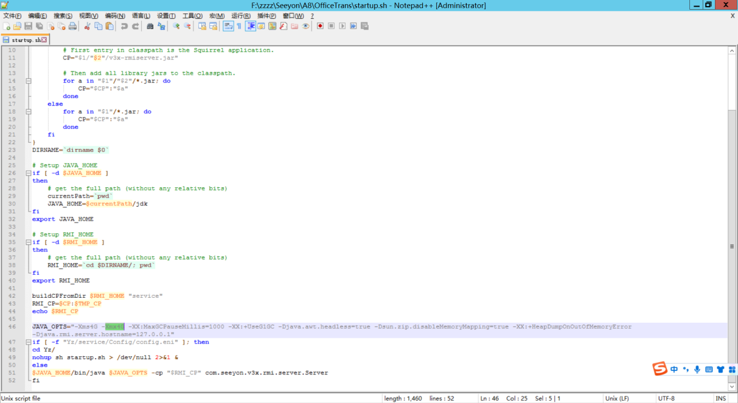Click the Undo arrow icon
The width and height of the screenshot is (738, 403).
click(124, 26)
